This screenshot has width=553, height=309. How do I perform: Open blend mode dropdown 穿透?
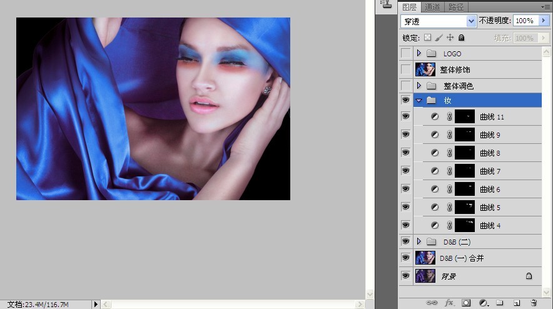coord(471,21)
